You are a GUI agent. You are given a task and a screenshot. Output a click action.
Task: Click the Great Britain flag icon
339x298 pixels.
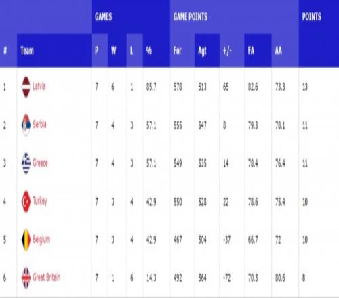pos(26,278)
